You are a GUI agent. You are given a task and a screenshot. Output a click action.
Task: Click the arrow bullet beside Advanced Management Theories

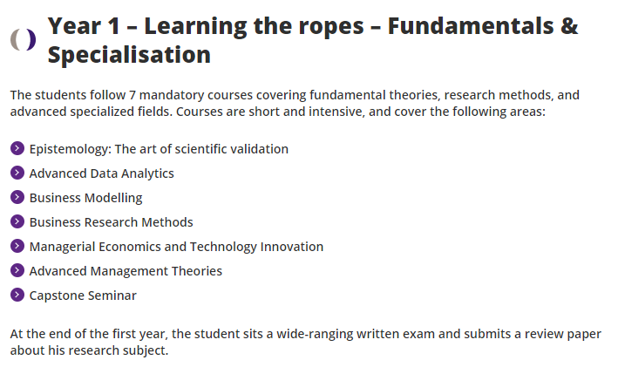click(x=17, y=270)
